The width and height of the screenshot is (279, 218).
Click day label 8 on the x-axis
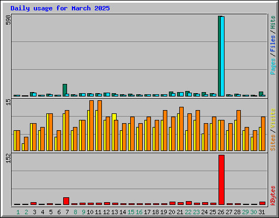click(x=75, y=212)
